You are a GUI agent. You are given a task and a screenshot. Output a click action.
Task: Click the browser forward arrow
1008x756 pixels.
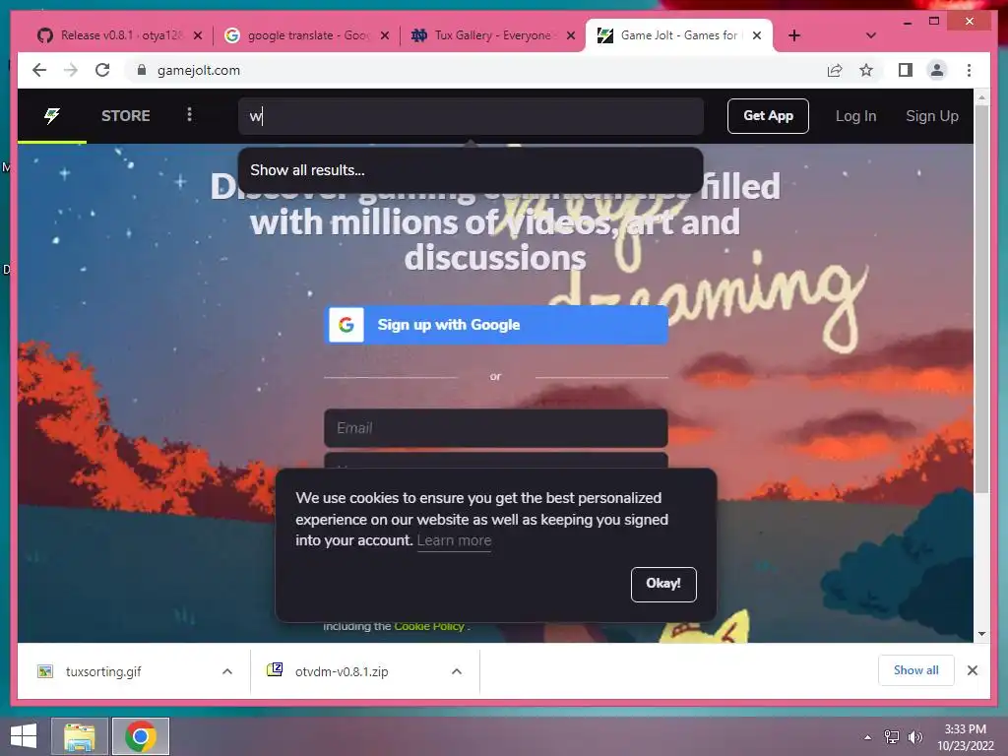(71, 70)
